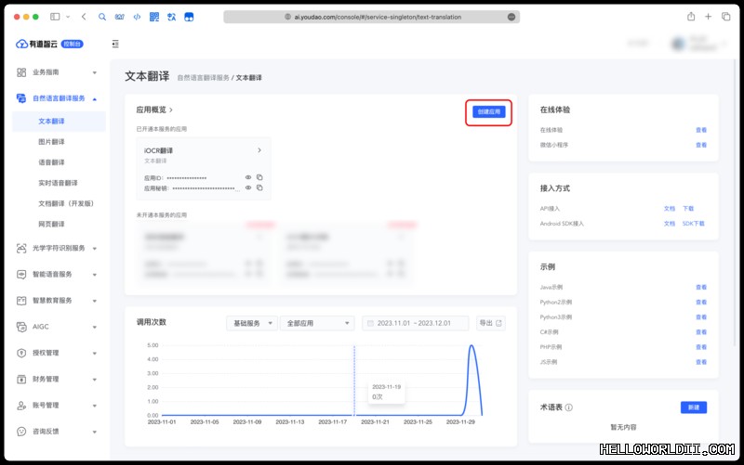744x465 pixels.
Task: Click the 财务管理 icon
Action: (x=21, y=380)
